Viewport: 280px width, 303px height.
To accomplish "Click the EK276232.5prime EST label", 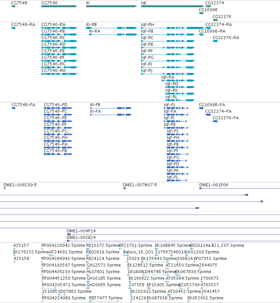I will pyautogui.click(x=31, y=252).
